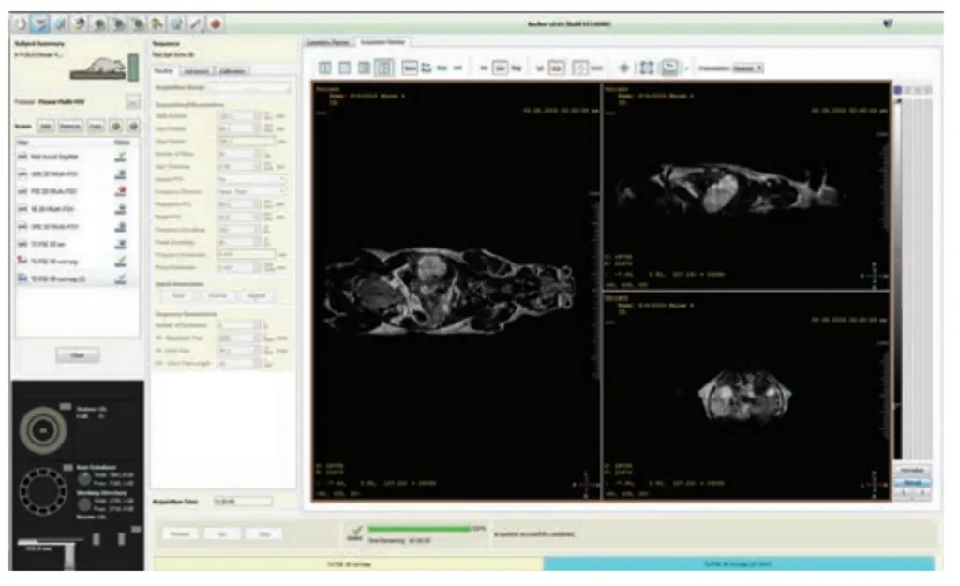Click the yellow scan bar at the bottom
This screenshot has height=586, width=960.
pyautogui.click(x=349, y=563)
